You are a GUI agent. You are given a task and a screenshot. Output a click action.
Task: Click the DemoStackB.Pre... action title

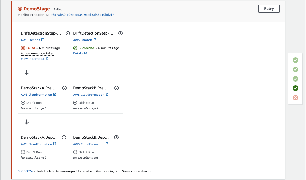(x=90, y=88)
